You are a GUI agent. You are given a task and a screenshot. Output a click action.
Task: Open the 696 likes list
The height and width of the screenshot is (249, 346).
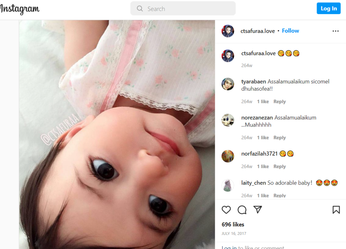(x=233, y=224)
